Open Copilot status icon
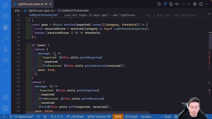The height and width of the screenshot is (119, 212). point(176,117)
